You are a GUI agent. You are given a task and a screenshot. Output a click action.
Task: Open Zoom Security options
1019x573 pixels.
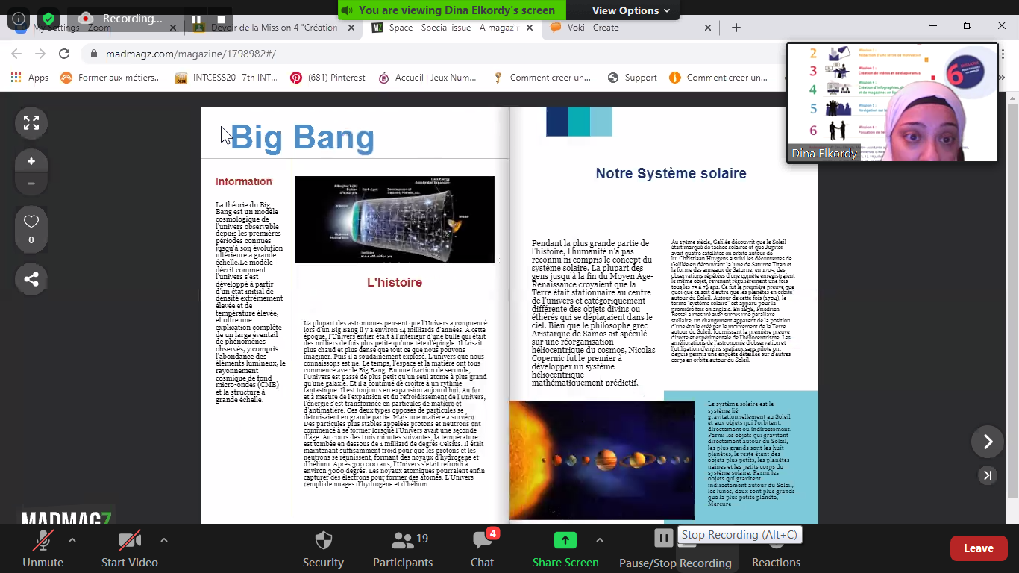tap(323, 549)
